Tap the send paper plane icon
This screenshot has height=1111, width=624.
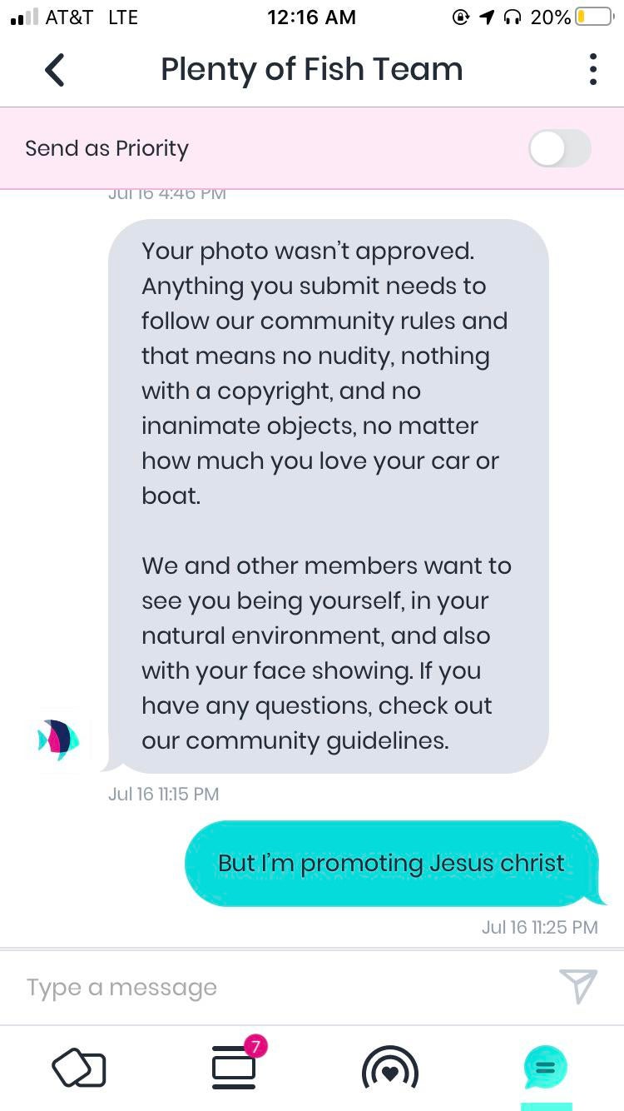click(x=578, y=986)
